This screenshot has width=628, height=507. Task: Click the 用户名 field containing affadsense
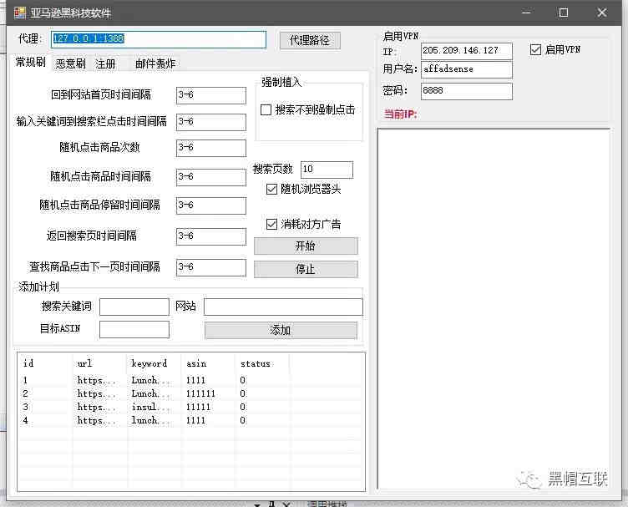467,69
